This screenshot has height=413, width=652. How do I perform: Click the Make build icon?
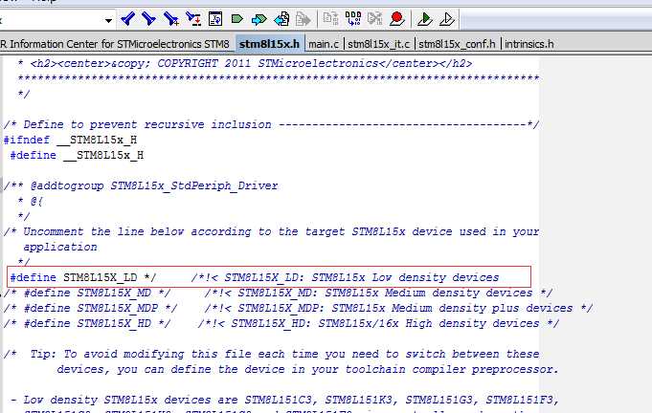pyautogui.click(x=353, y=19)
